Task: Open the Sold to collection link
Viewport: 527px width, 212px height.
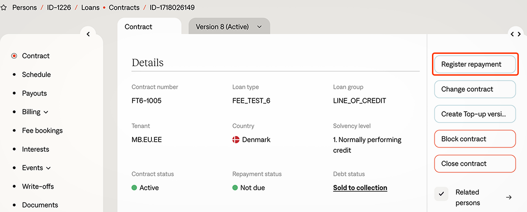Action: pos(360,188)
